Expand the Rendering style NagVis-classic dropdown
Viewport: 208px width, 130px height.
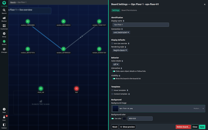[120, 50]
